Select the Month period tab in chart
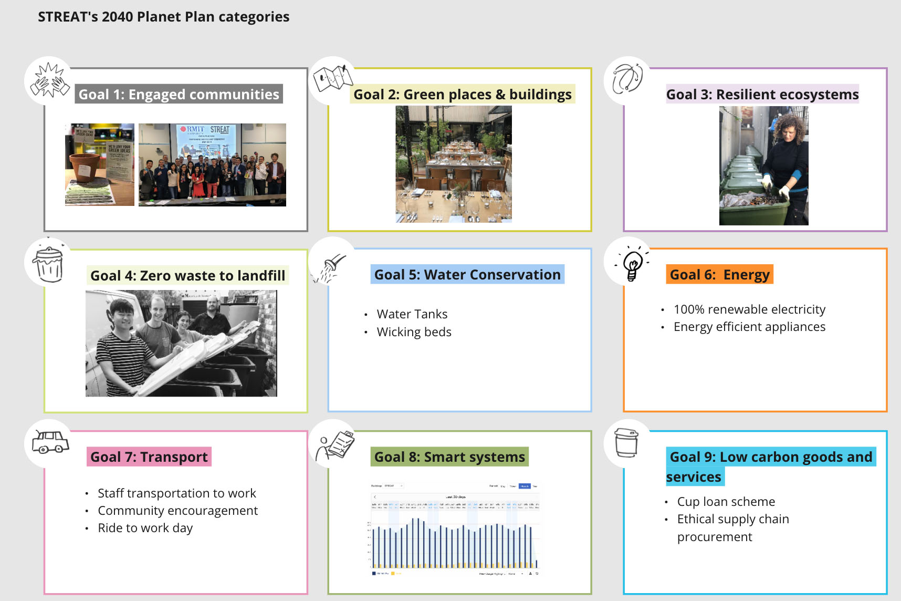This screenshot has height=601, width=901. (524, 486)
